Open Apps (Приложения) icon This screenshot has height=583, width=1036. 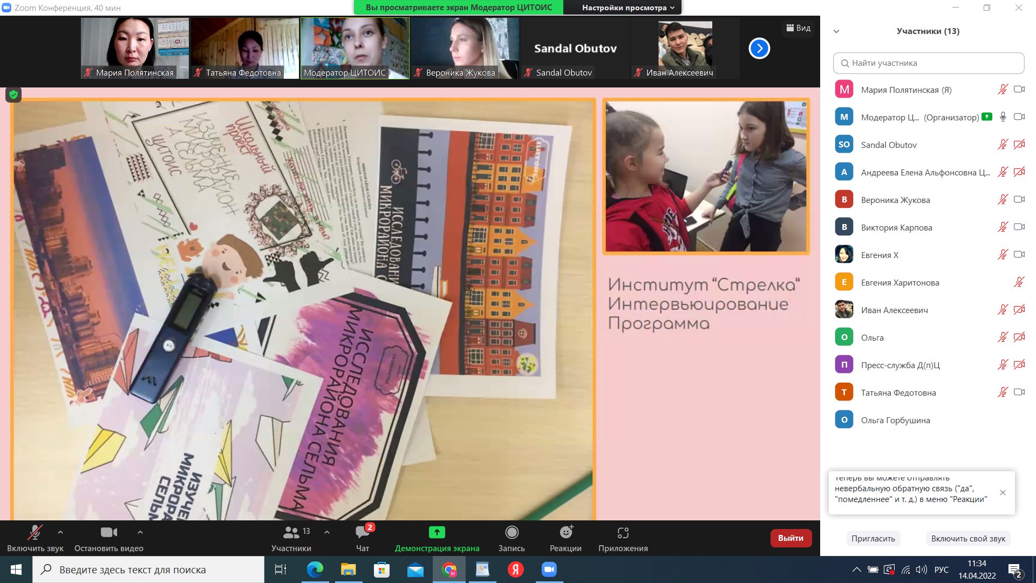tap(623, 533)
